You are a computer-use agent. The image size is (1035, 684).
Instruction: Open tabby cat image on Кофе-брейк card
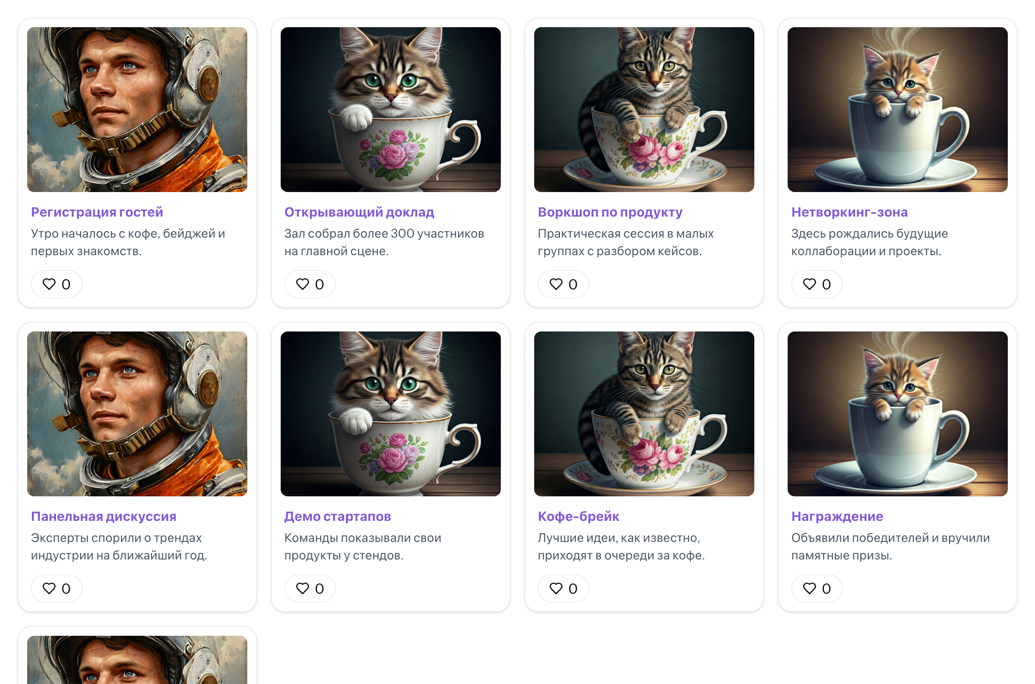(644, 414)
